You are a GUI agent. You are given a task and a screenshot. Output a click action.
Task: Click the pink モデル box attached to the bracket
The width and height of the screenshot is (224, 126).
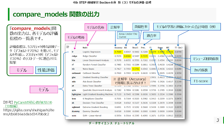(x=44, y=90)
